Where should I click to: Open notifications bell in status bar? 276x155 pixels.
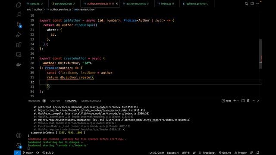click(x=258, y=153)
